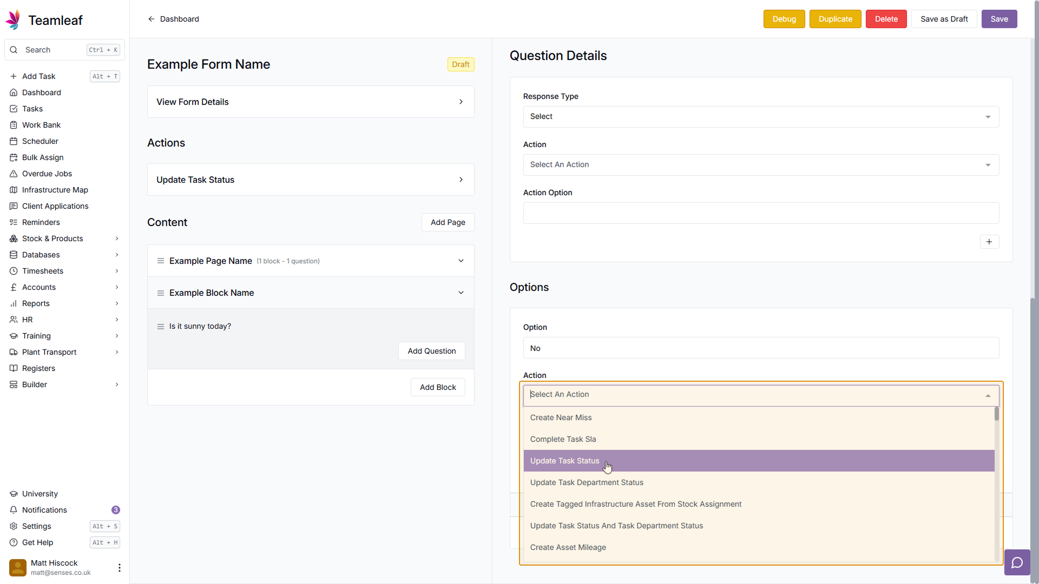The height and width of the screenshot is (584, 1039).
Task: Open Infrastructure Map from sidebar
Action: (x=55, y=190)
